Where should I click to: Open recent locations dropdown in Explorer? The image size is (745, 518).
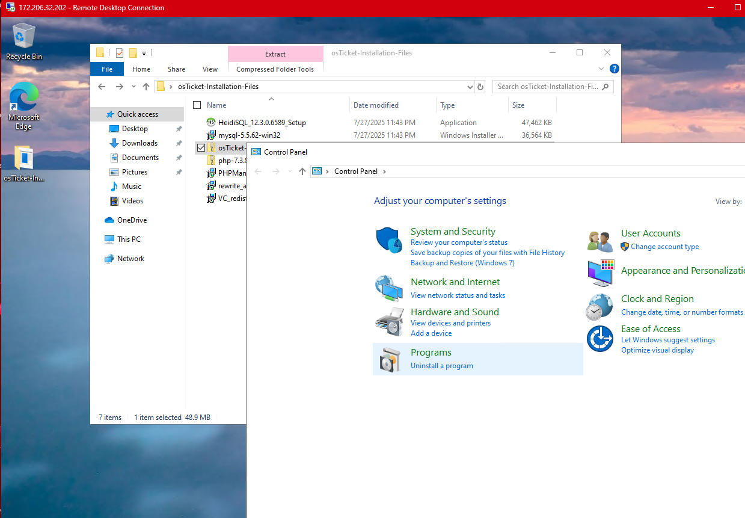pos(133,87)
